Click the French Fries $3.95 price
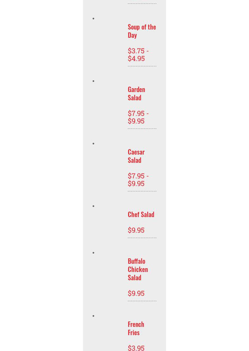 click(x=136, y=348)
